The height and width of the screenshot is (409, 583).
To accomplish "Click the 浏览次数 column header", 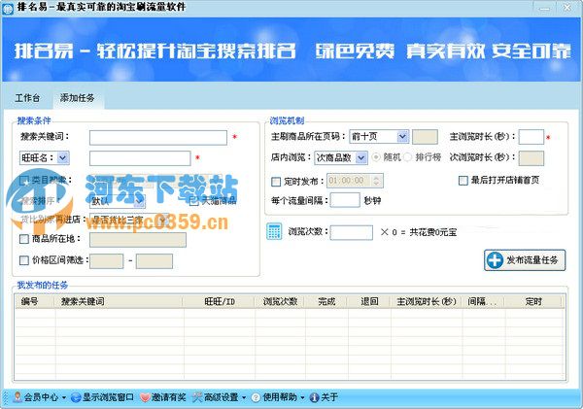I will [x=280, y=301].
